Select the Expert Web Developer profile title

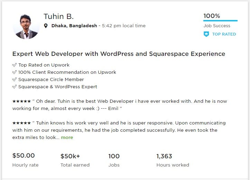click(118, 54)
